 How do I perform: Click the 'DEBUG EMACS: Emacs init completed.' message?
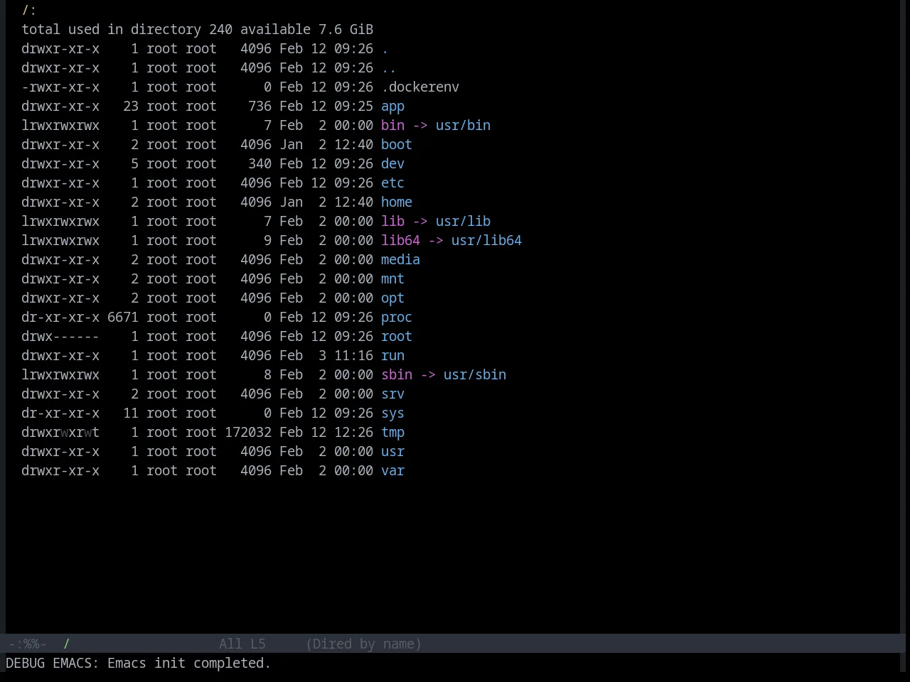click(138, 663)
